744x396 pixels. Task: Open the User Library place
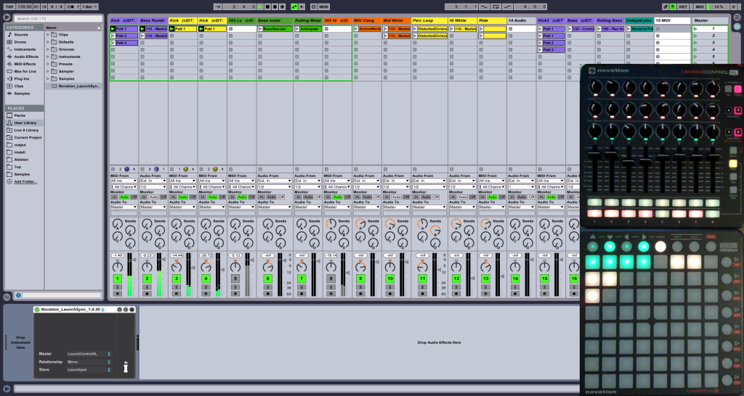pos(25,123)
